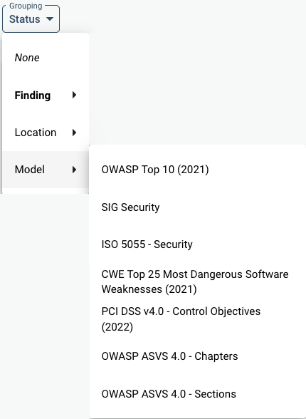Expand Finding submenu arrow

(x=75, y=95)
